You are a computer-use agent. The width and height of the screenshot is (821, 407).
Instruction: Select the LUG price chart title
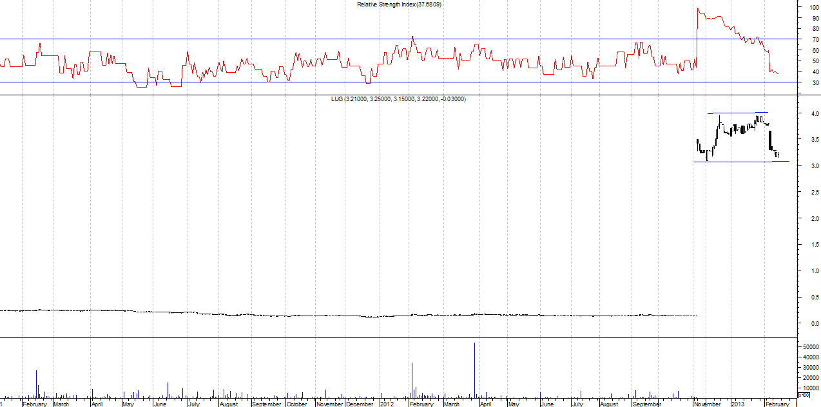[396, 99]
